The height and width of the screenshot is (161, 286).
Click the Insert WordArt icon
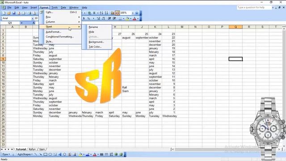[60, 154]
